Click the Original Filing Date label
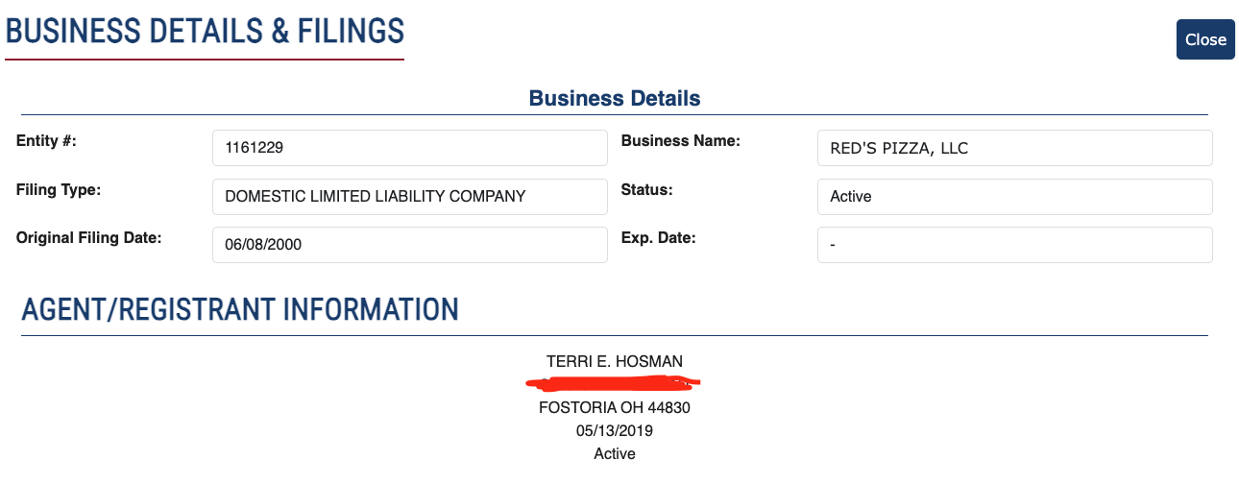 point(88,237)
